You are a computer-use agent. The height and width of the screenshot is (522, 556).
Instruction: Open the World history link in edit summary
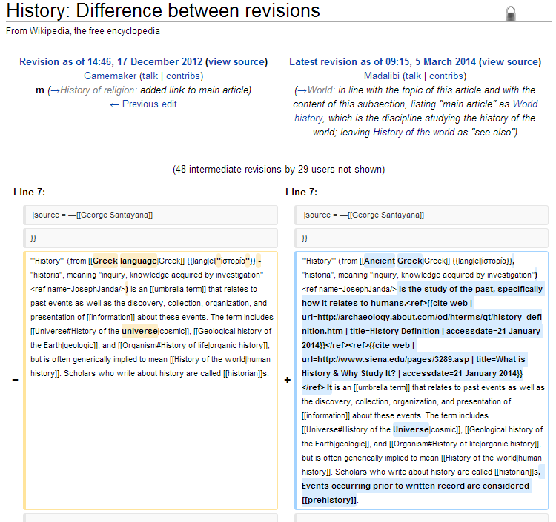click(x=416, y=111)
